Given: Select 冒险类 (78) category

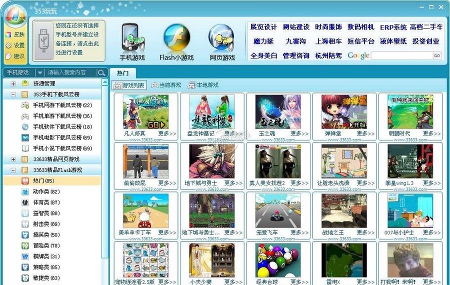Looking at the screenshot, I should [x=41, y=245].
